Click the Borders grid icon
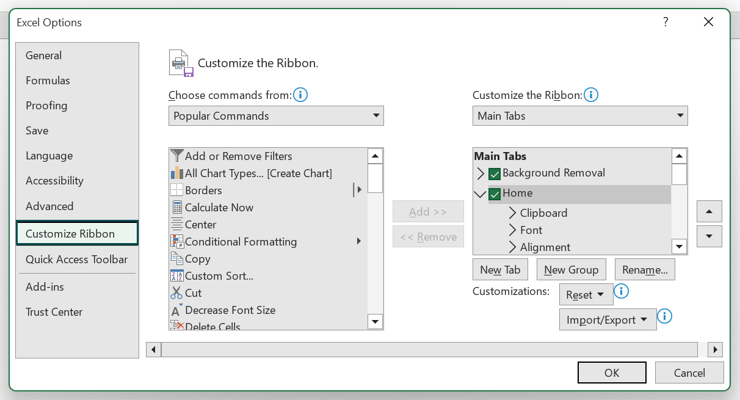This screenshot has width=740, height=400. 177,190
